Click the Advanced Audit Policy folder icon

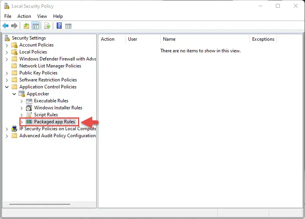[14, 136]
